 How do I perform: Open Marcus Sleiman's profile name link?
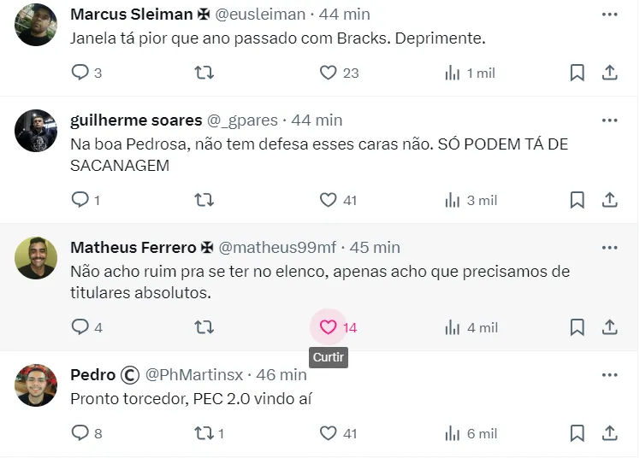point(133,15)
